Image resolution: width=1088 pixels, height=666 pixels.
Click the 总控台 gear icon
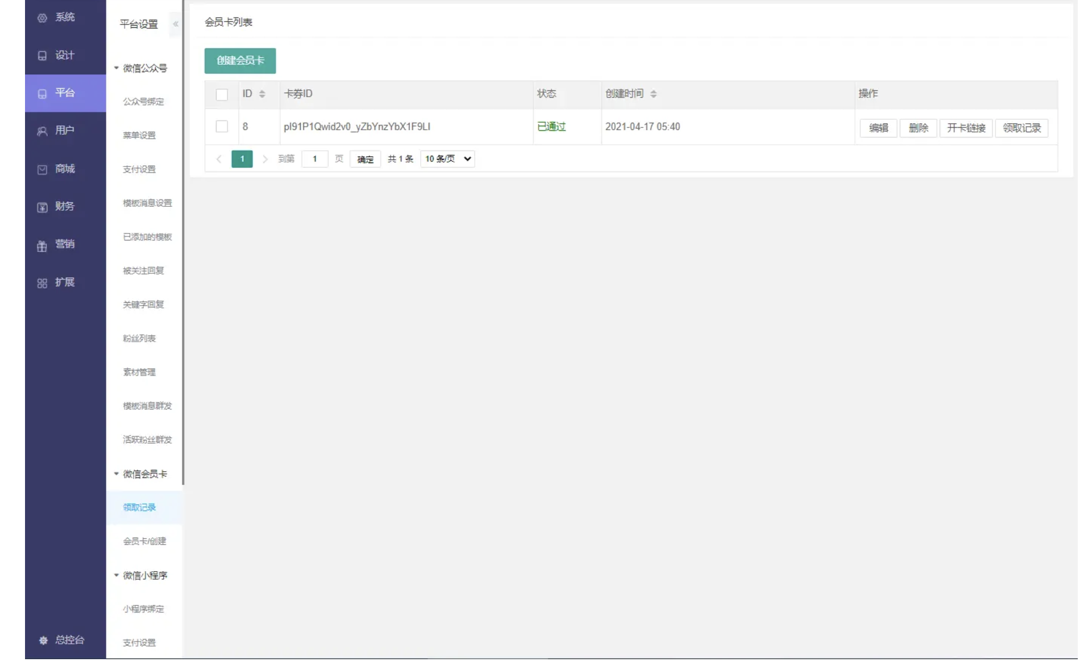tap(43, 640)
